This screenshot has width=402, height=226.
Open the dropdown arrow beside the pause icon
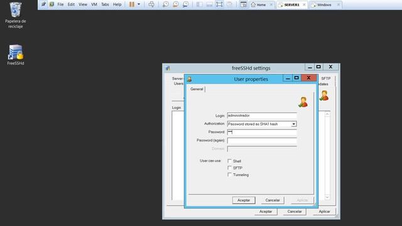click(139, 4)
